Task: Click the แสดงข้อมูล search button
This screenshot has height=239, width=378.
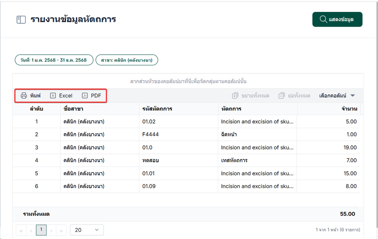Action: 337,19
